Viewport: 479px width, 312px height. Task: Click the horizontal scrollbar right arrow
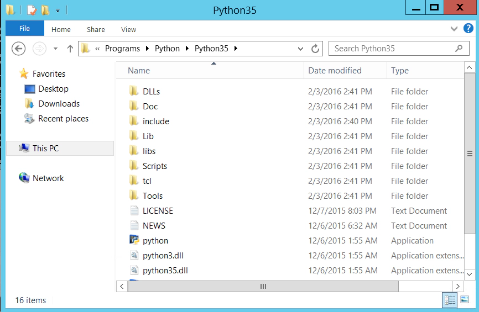[457, 287]
